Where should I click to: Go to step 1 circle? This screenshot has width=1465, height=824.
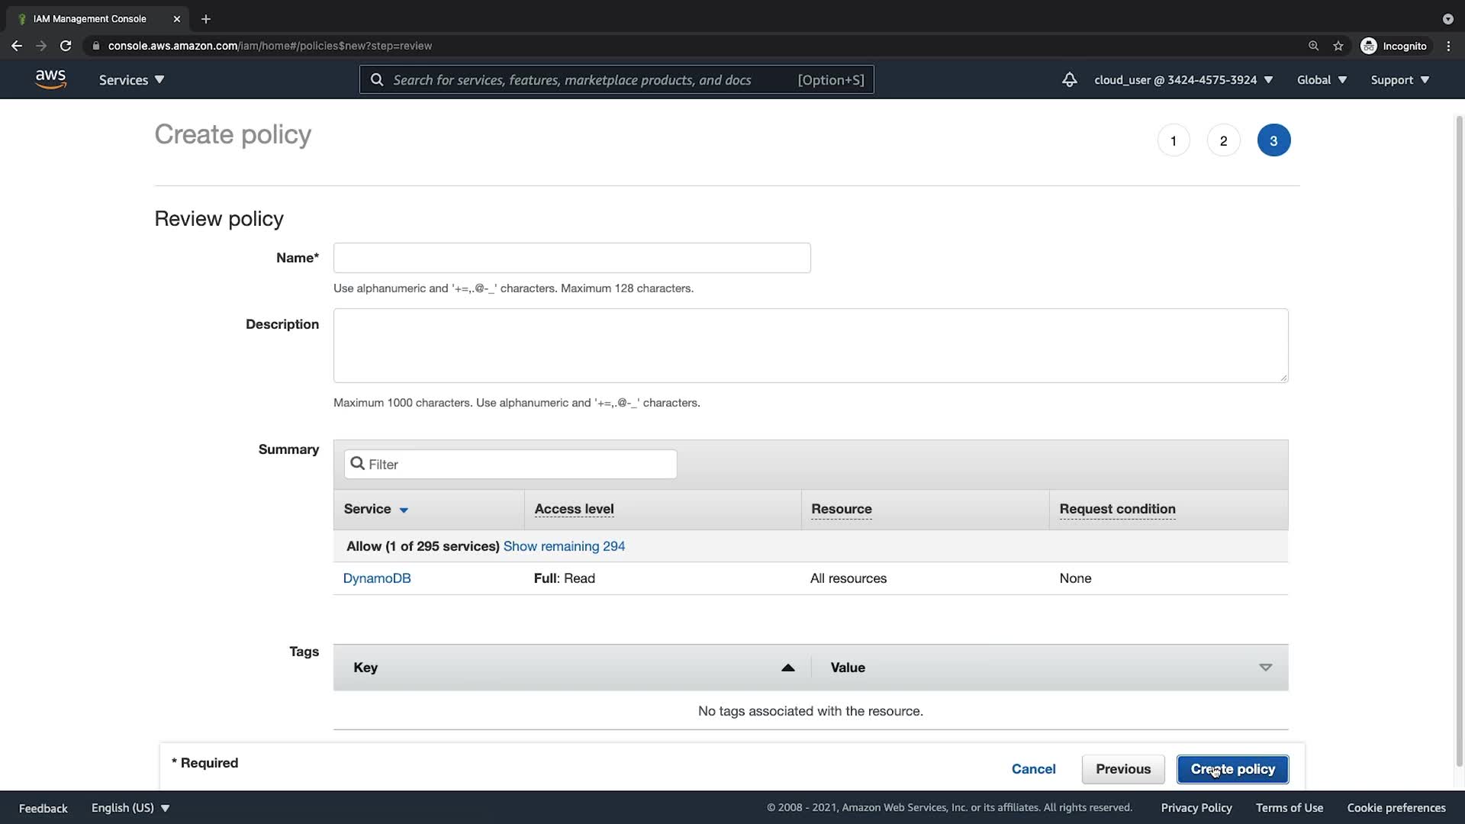pos(1173,140)
